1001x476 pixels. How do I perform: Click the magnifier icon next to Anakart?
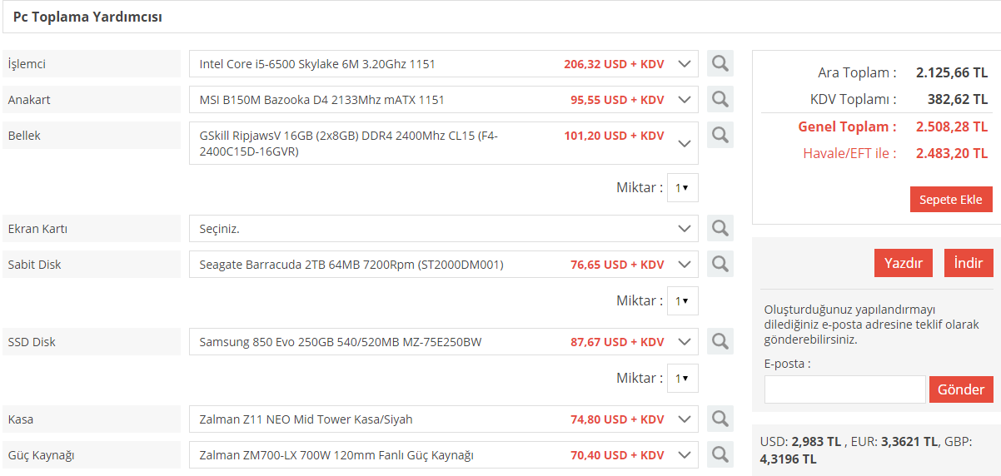[x=720, y=99]
